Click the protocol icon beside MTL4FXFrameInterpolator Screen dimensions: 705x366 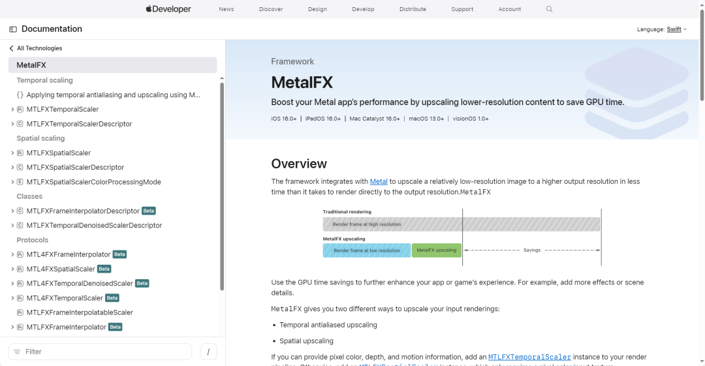click(20, 254)
